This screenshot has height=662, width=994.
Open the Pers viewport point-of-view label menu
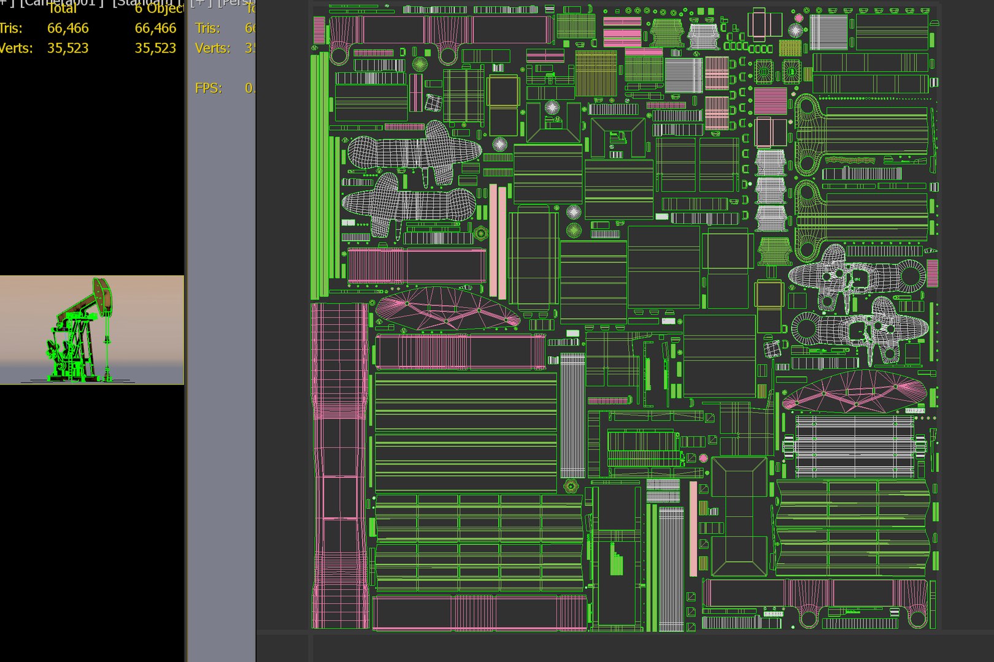236,2
